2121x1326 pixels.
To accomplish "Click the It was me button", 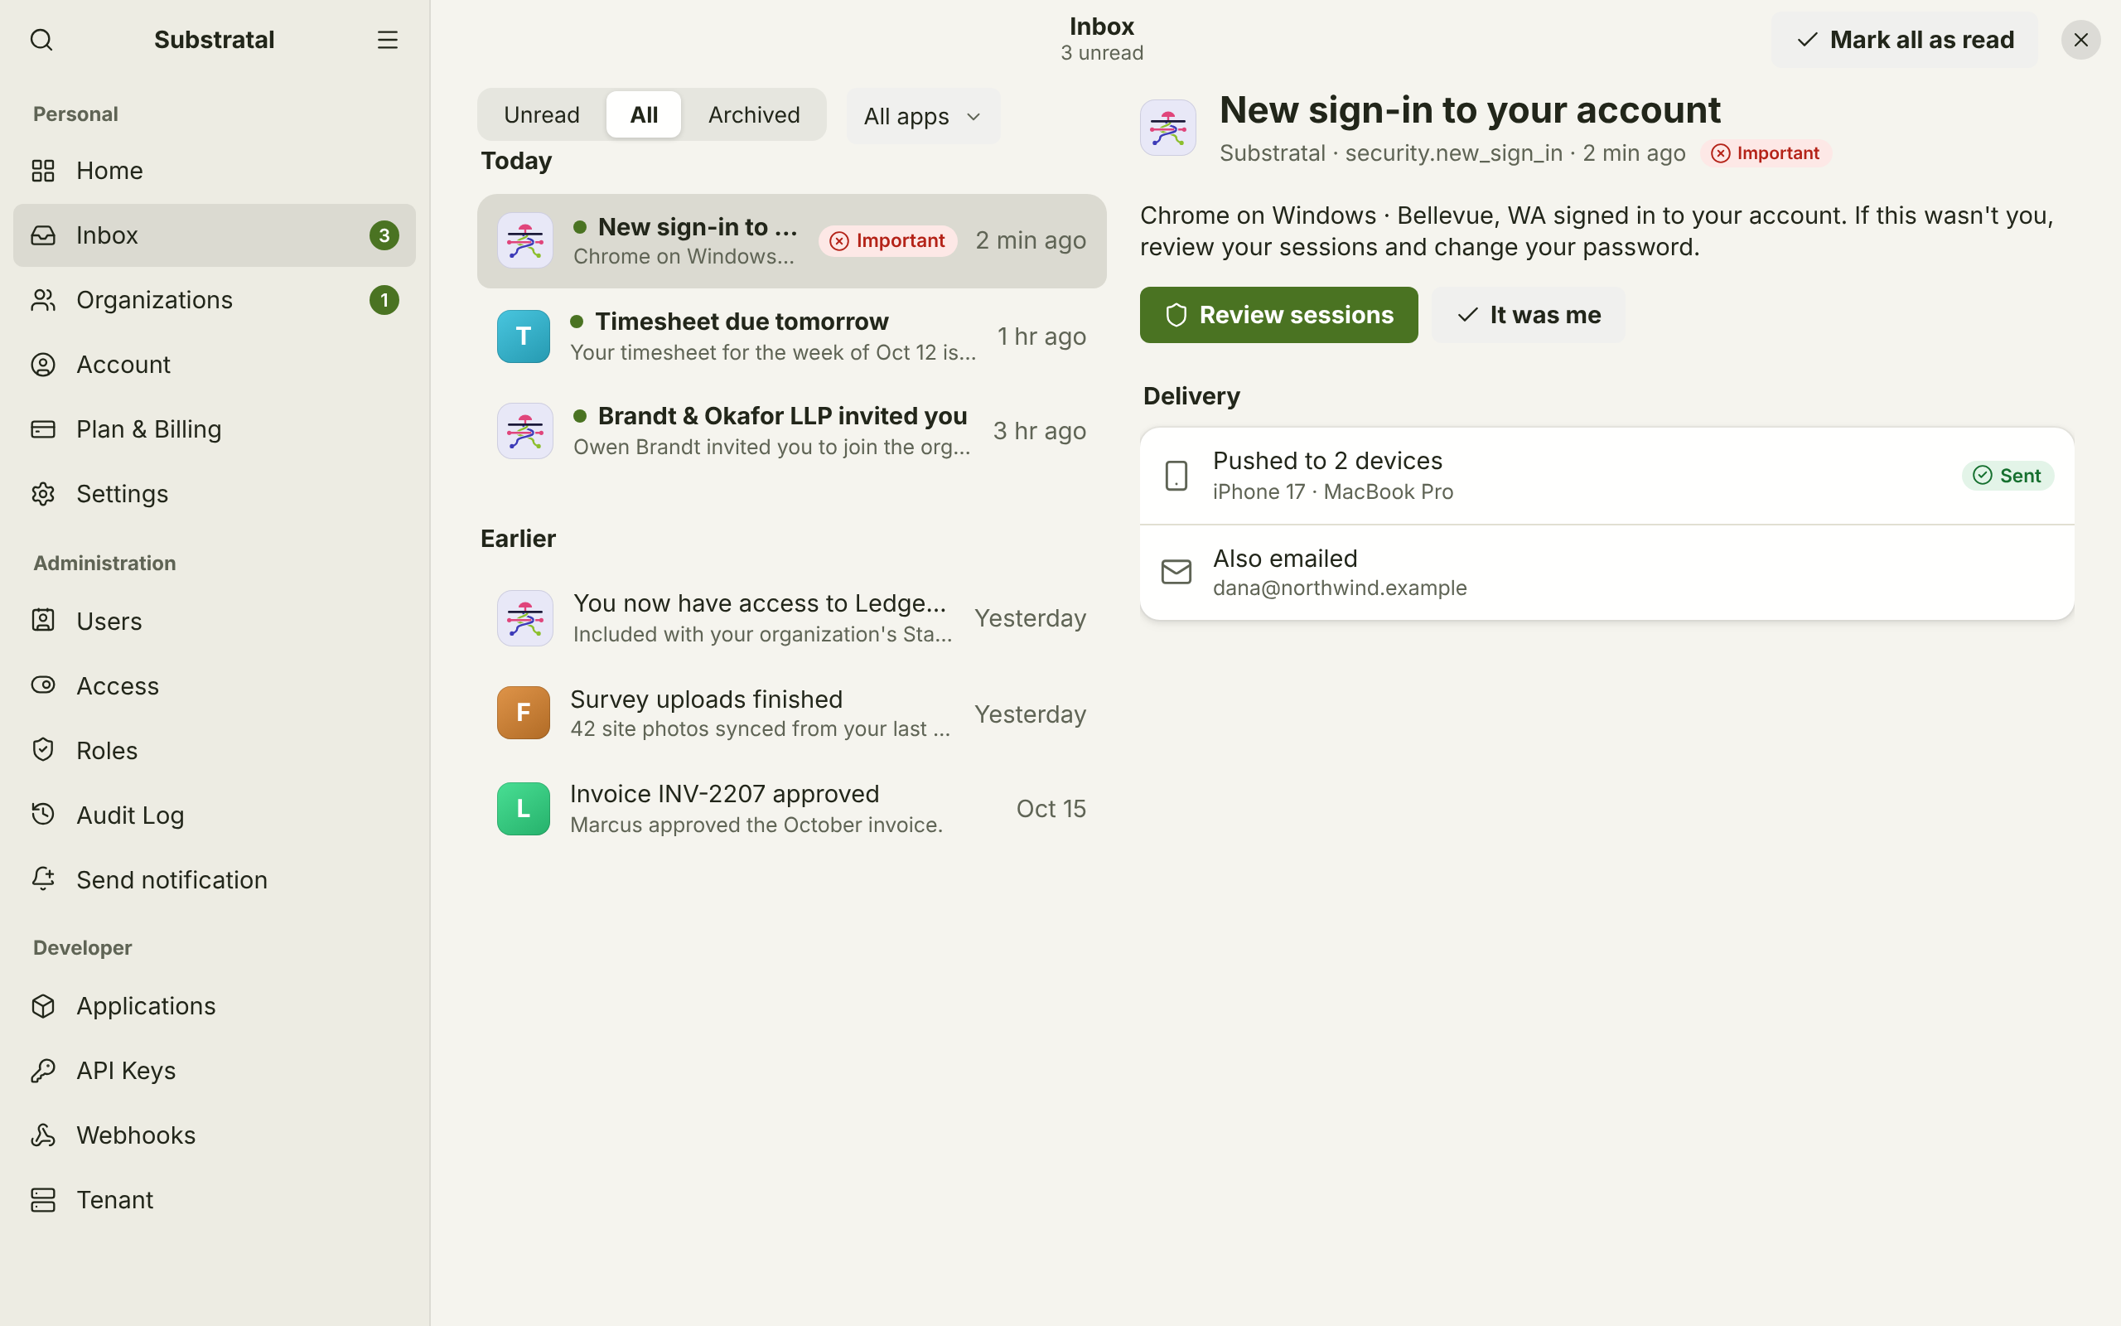I will coord(1528,315).
